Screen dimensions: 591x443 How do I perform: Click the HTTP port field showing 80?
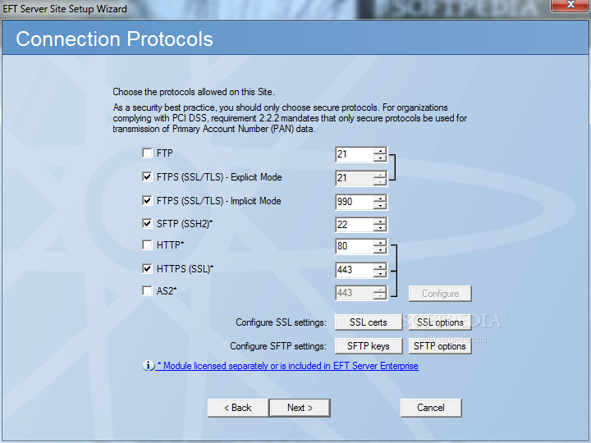point(355,246)
